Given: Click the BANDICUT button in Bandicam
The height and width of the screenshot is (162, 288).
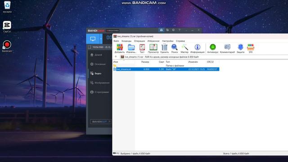Looking at the screenshot, I should pos(101,121).
